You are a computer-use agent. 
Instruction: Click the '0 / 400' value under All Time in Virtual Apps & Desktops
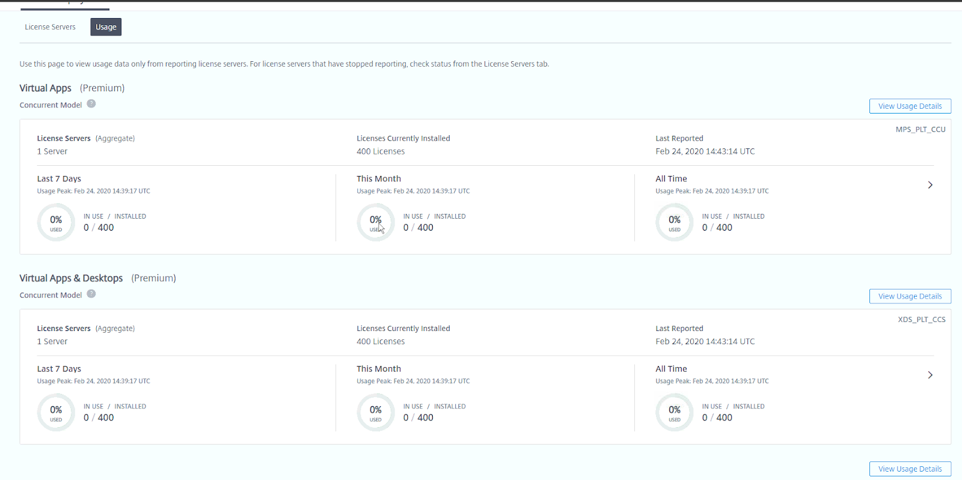[x=717, y=418]
